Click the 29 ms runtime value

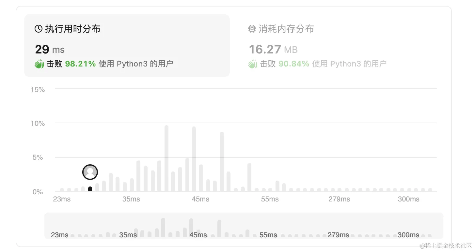pyautogui.click(x=50, y=50)
